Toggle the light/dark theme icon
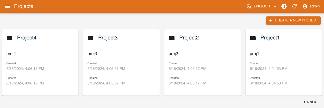The image size is (324, 108). [284, 6]
